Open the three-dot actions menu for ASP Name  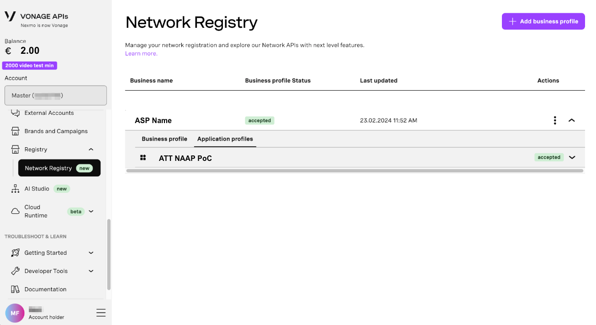(x=555, y=120)
